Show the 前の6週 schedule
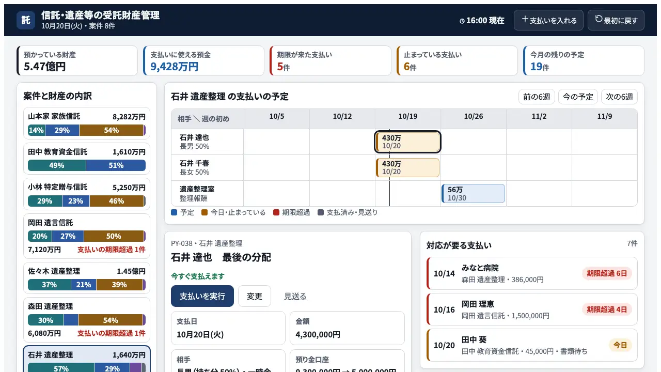 [x=537, y=97]
